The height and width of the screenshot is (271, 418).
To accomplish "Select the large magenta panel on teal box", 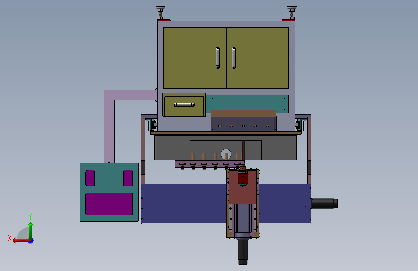I will [x=109, y=204].
